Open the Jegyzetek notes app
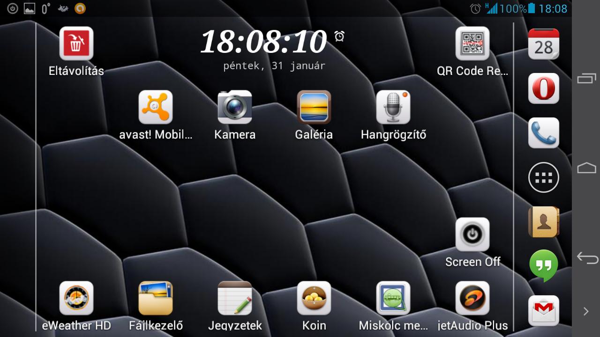The width and height of the screenshot is (600, 337). coord(235,298)
